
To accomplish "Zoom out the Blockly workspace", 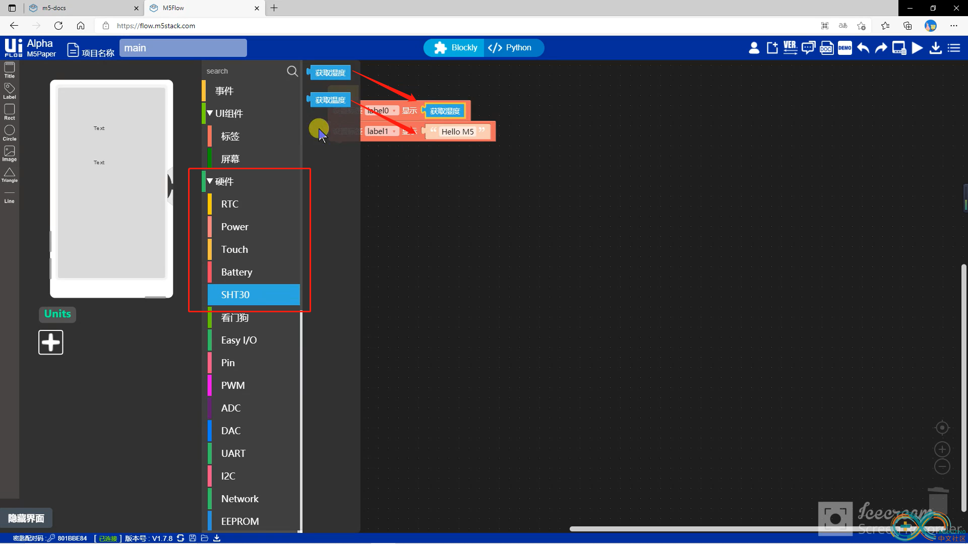I will [942, 466].
